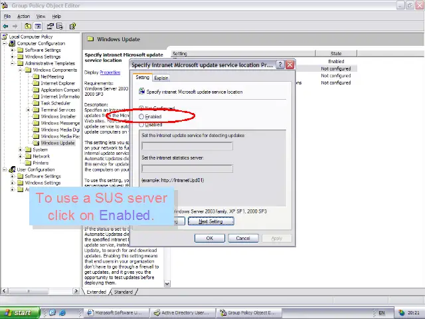Collapse the Computer Configuration node
This screenshot has height=319, width=425.
point(5,43)
